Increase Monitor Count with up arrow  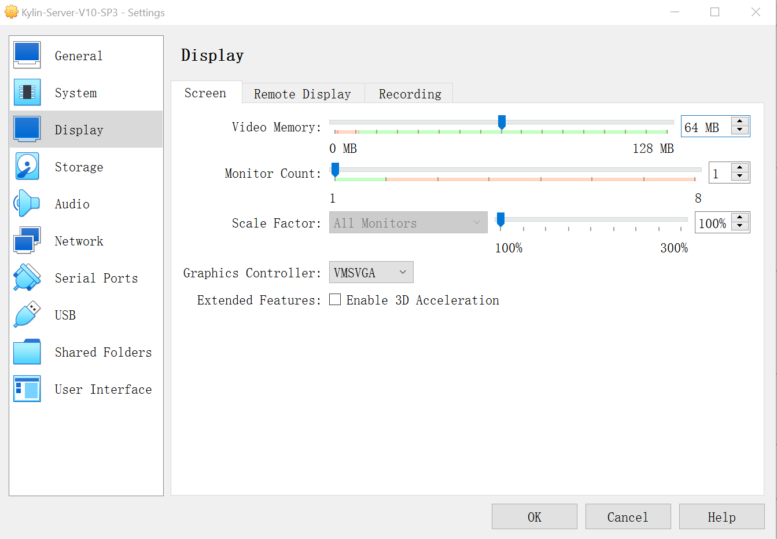tap(740, 168)
